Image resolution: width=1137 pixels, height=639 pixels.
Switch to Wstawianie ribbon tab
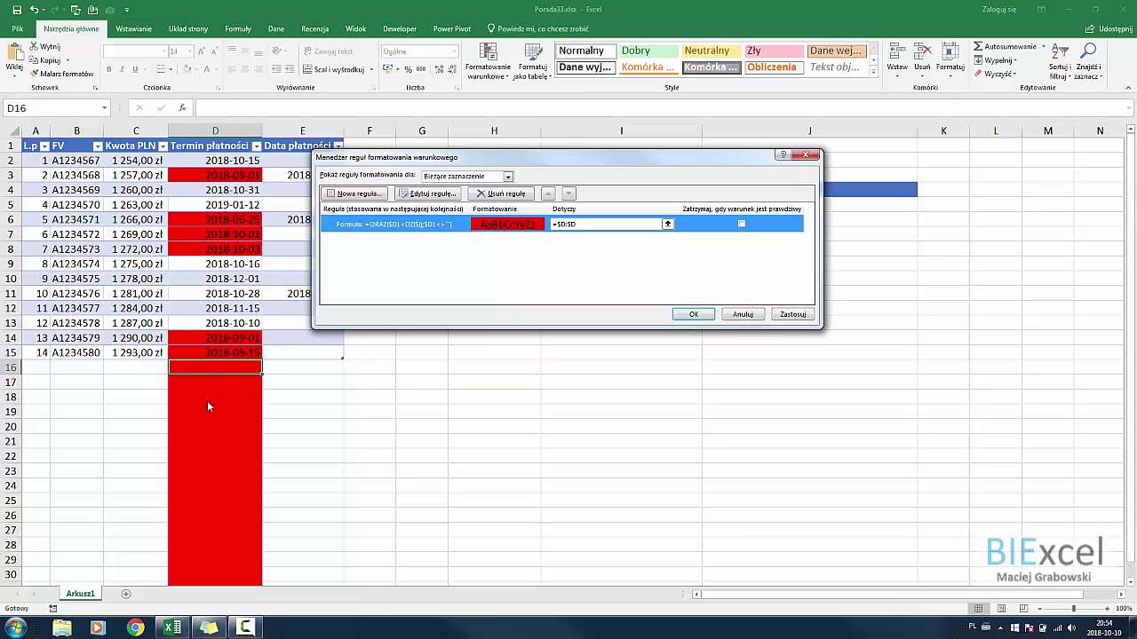point(133,28)
